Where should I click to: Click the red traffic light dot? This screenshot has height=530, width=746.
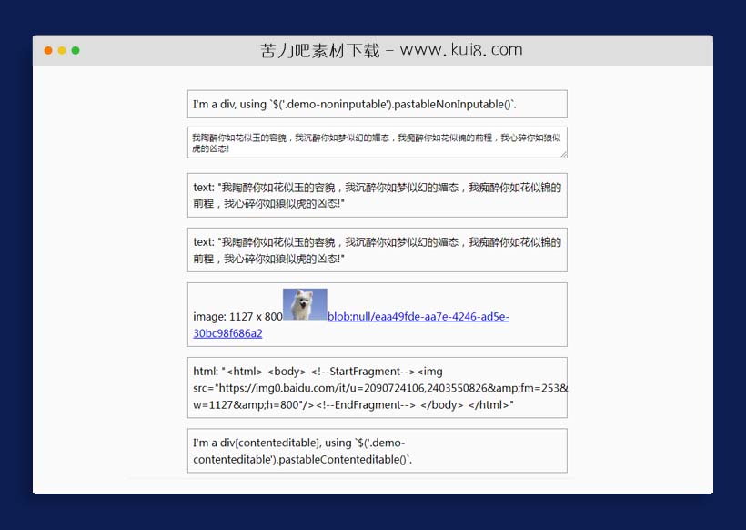[x=47, y=51]
